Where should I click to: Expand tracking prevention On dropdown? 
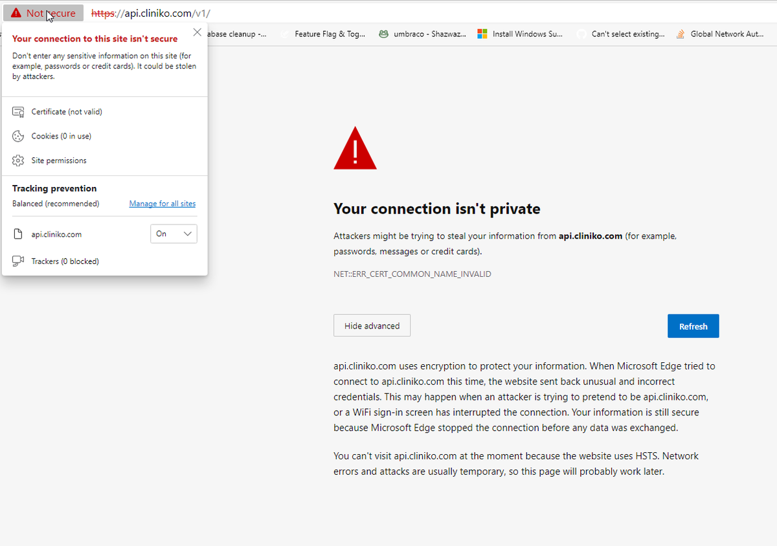pyautogui.click(x=174, y=234)
